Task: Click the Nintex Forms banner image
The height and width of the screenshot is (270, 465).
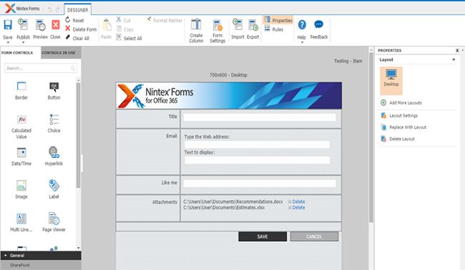Action: (229, 96)
